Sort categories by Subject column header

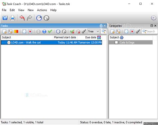coord(131,38)
